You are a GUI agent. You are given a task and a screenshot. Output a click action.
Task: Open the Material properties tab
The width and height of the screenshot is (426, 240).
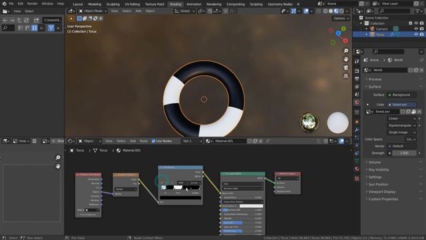(357, 169)
